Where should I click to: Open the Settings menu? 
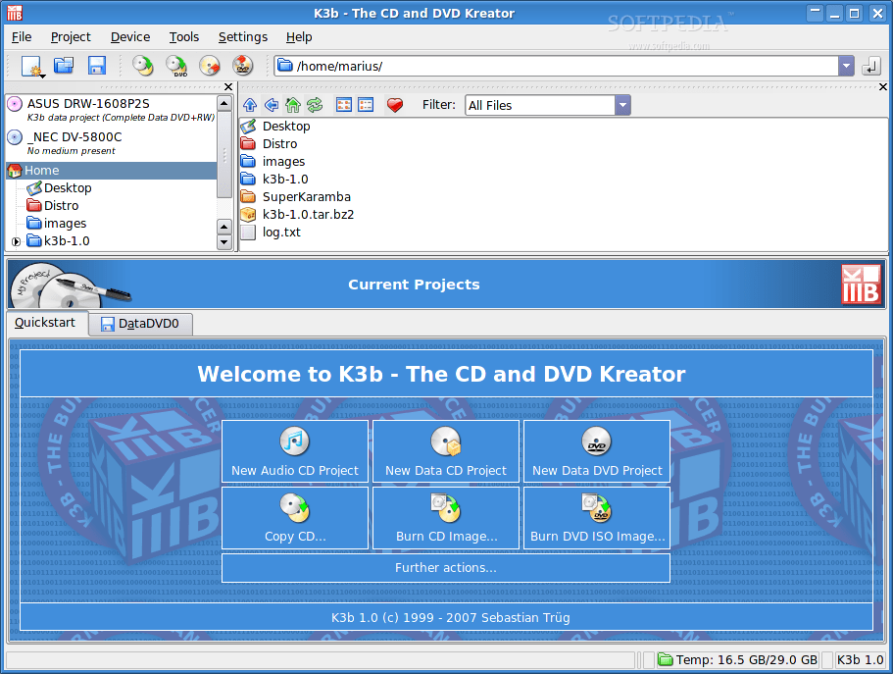coord(243,37)
